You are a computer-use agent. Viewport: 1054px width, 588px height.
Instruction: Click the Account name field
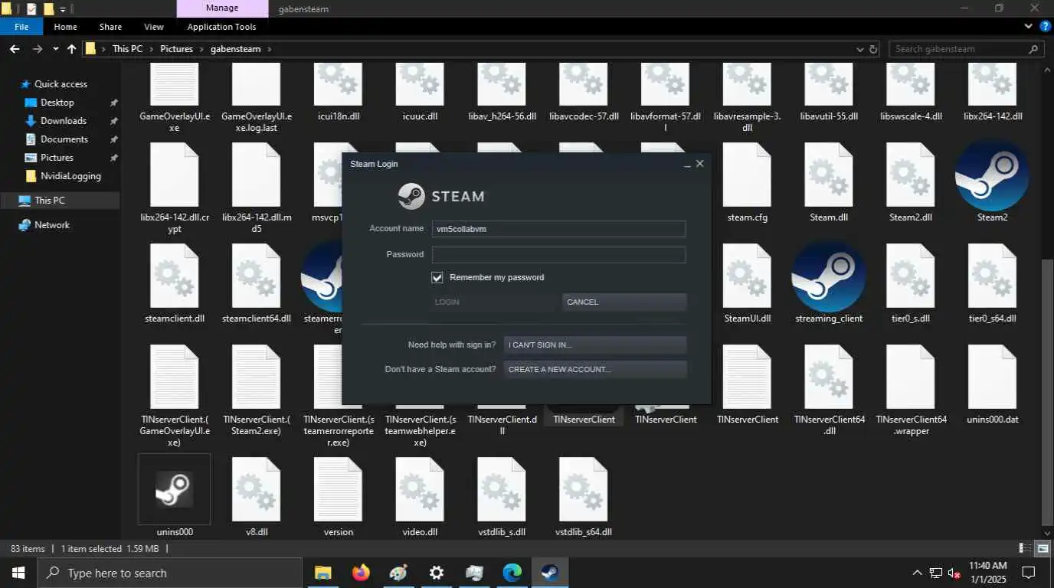pyautogui.click(x=559, y=228)
